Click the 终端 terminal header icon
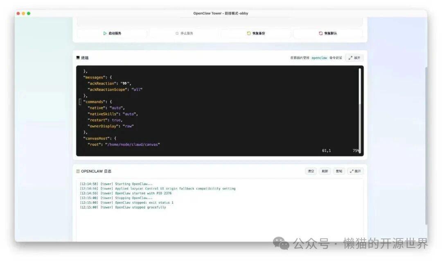 click(78, 58)
